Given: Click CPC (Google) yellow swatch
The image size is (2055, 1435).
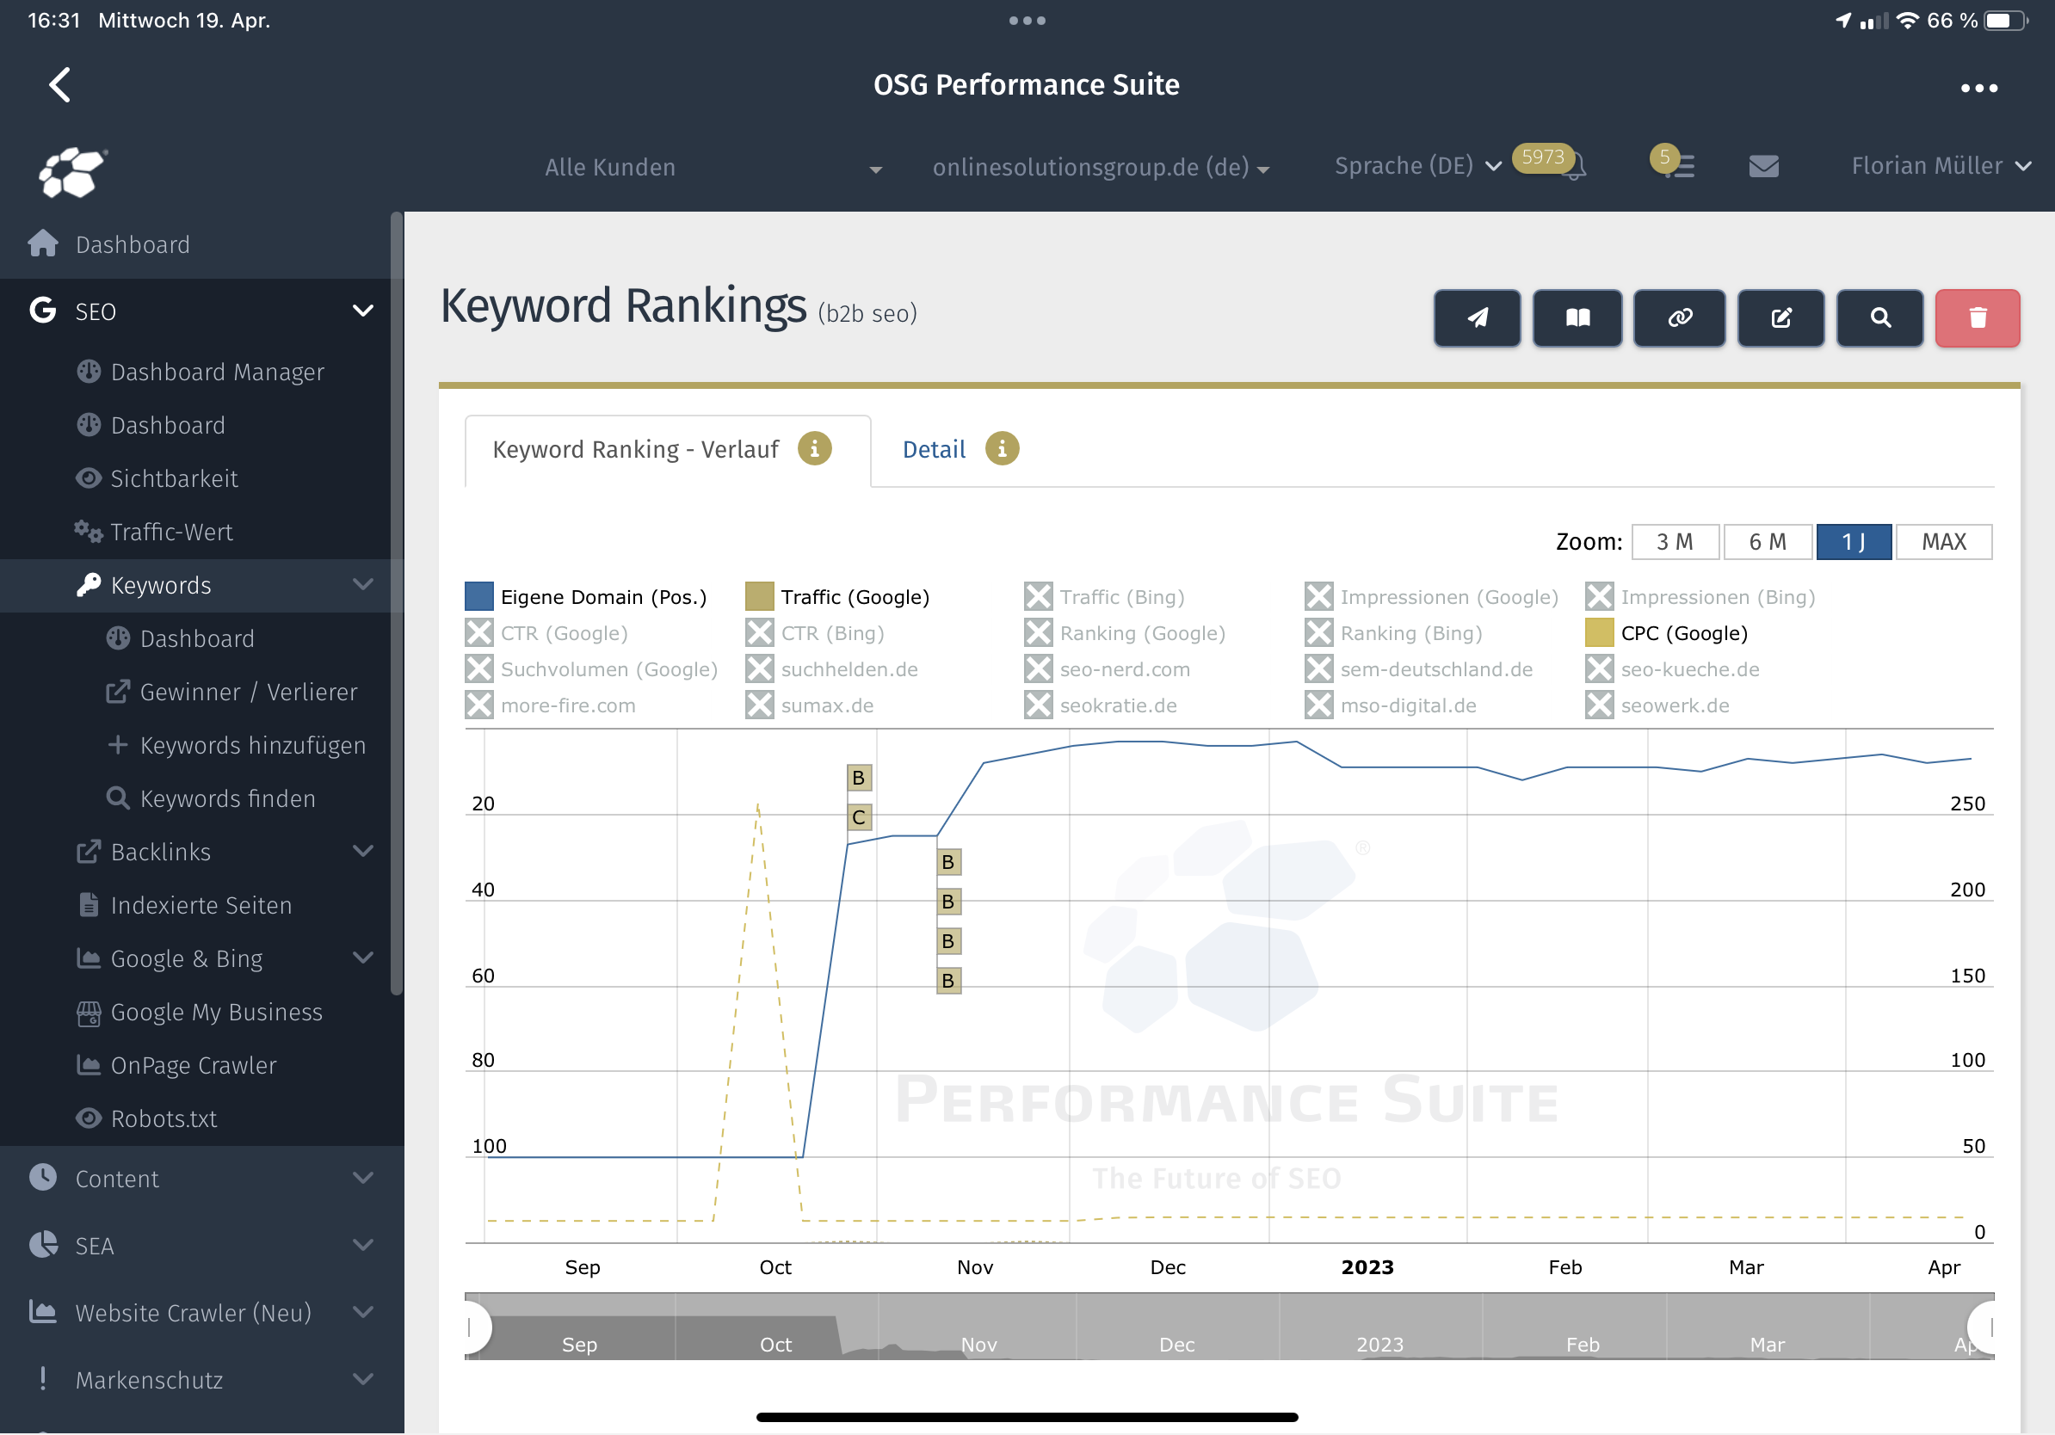Looking at the screenshot, I should (1600, 633).
